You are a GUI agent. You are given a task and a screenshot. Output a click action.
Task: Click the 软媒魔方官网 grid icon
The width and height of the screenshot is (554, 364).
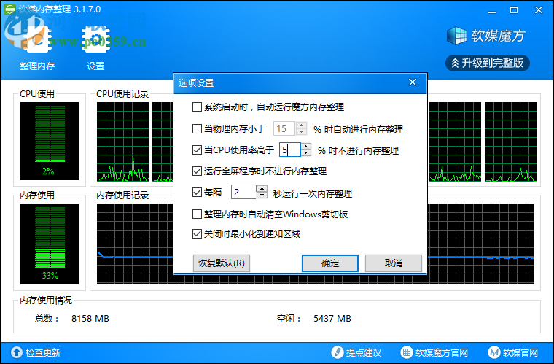[x=407, y=352]
